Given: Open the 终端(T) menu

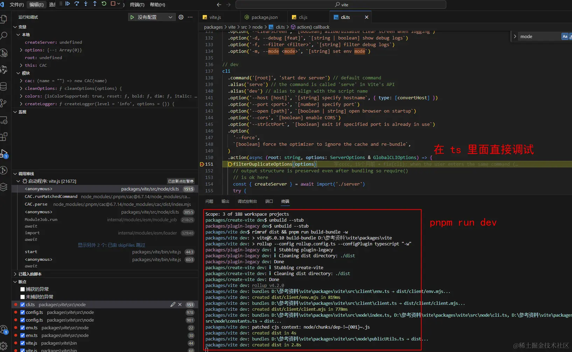Looking at the screenshot, I should (137, 5).
